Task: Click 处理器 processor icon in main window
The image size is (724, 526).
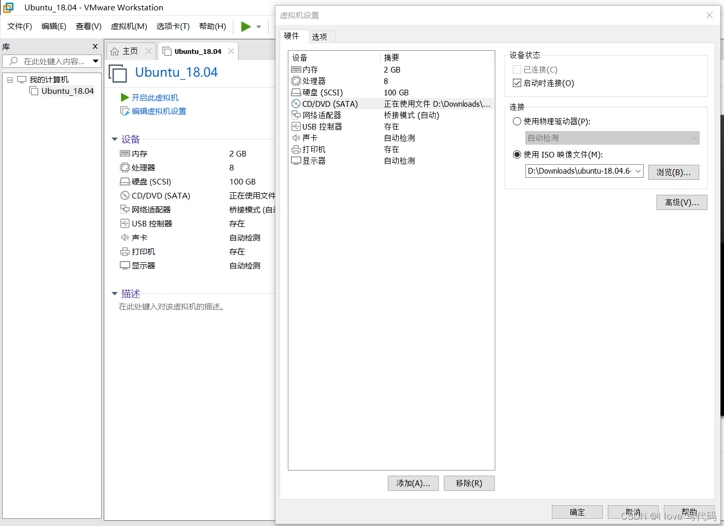Action: click(x=124, y=167)
